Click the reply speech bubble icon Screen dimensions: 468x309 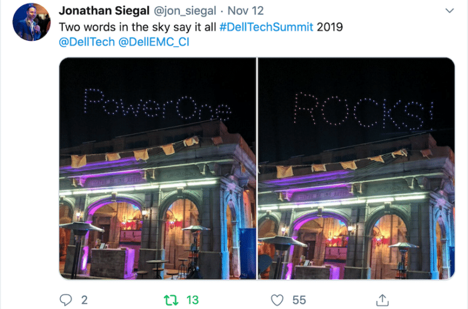coord(65,300)
